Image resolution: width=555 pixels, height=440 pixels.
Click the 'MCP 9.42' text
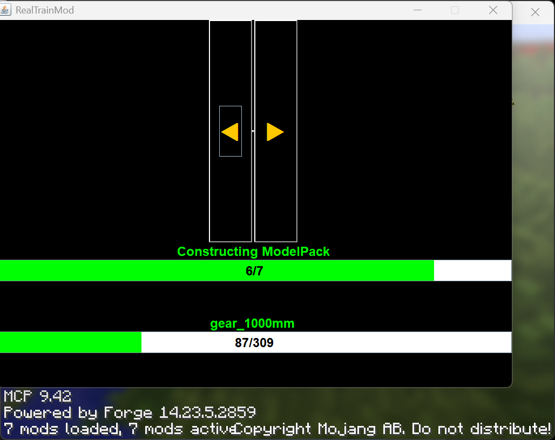click(x=37, y=396)
